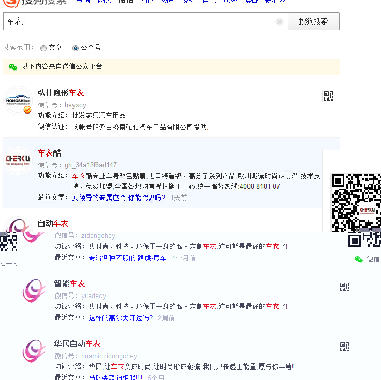381x380 pixels.
Task: Open article 专治各种不服的 路虎-房车
Action: pyautogui.click(x=127, y=258)
